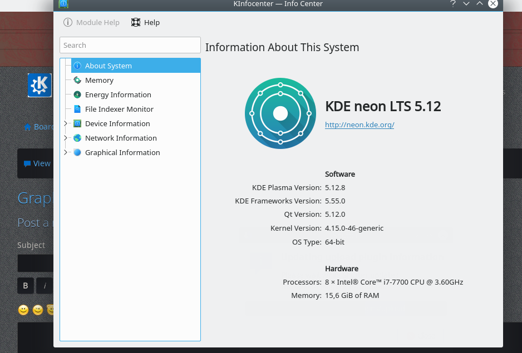Click the Device Information icon
The height and width of the screenshot is (353, 522).
coord(77,123)
